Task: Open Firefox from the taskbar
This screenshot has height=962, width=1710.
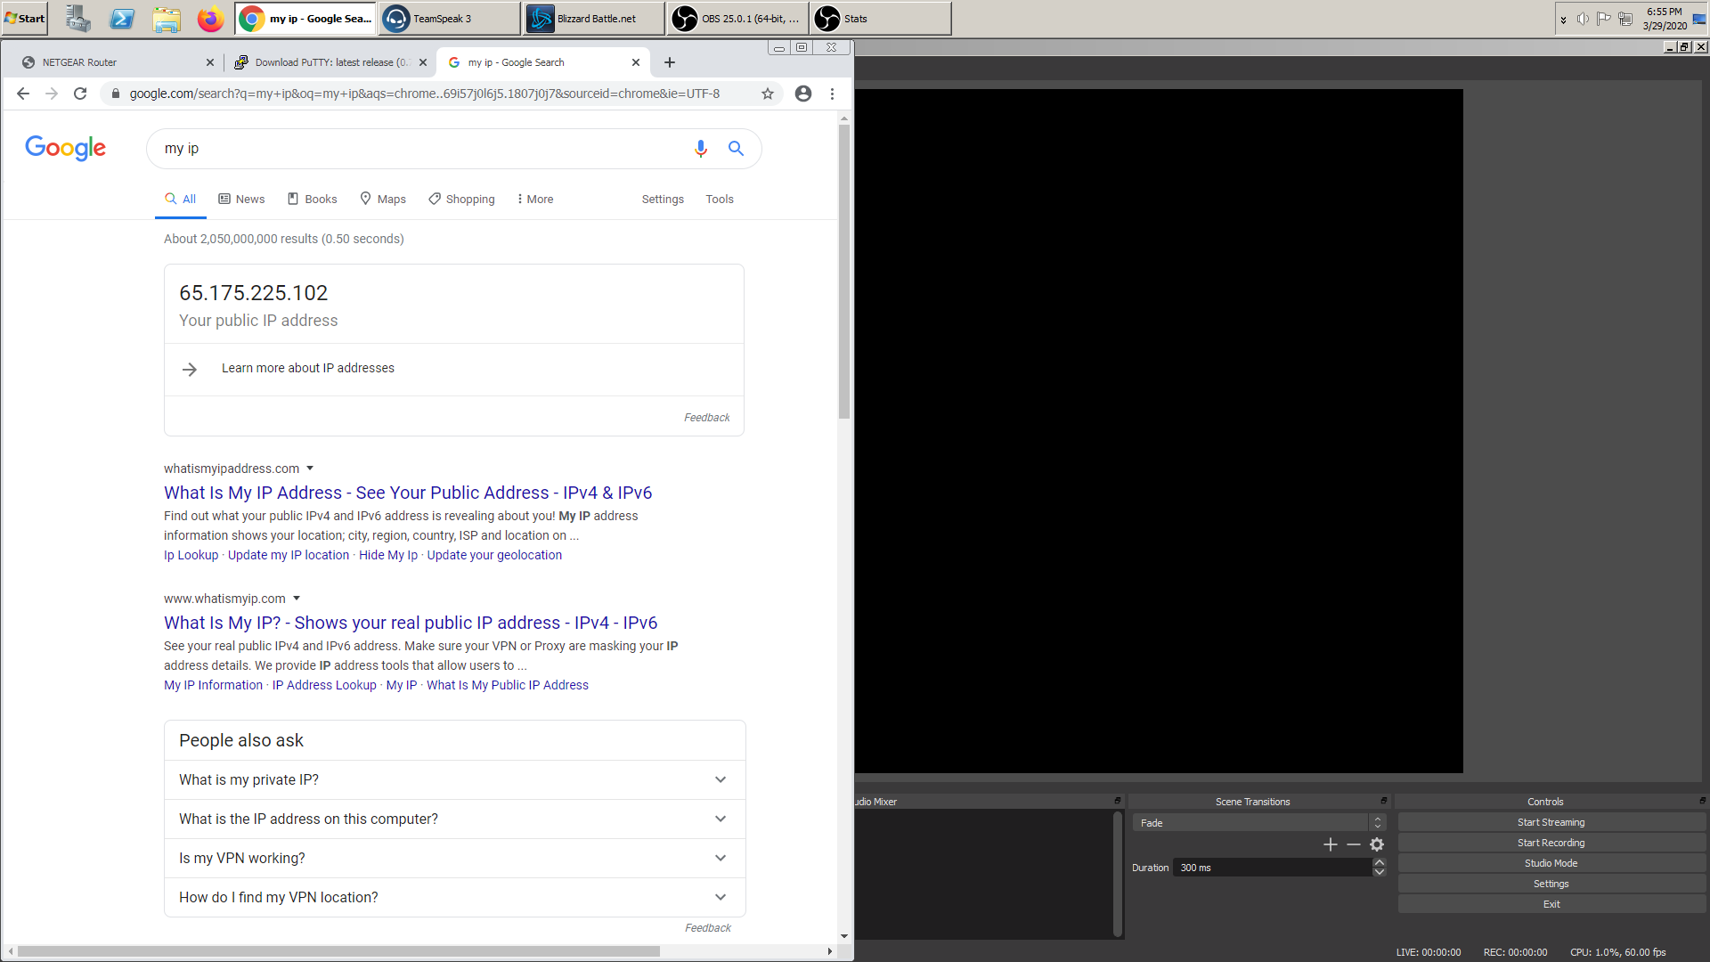Action: (x=210, y=19)
